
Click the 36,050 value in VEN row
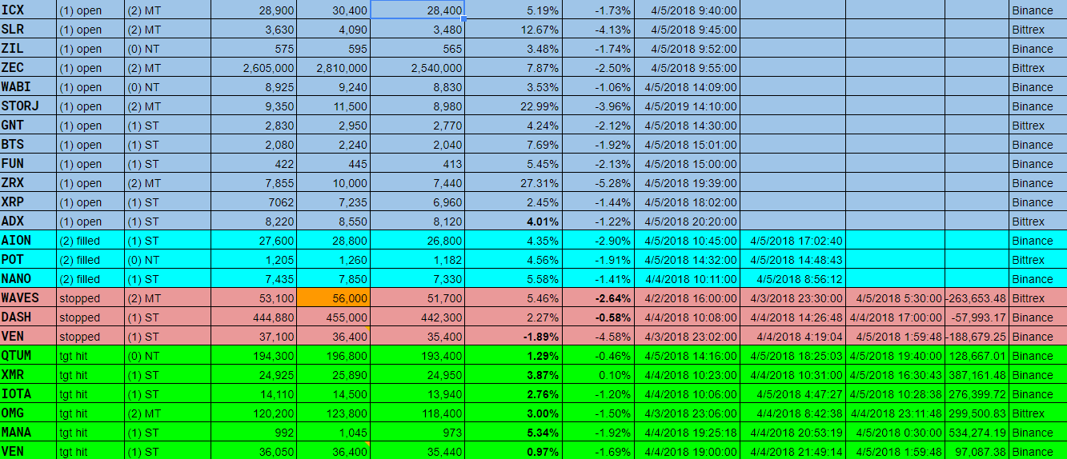[254, 451]
